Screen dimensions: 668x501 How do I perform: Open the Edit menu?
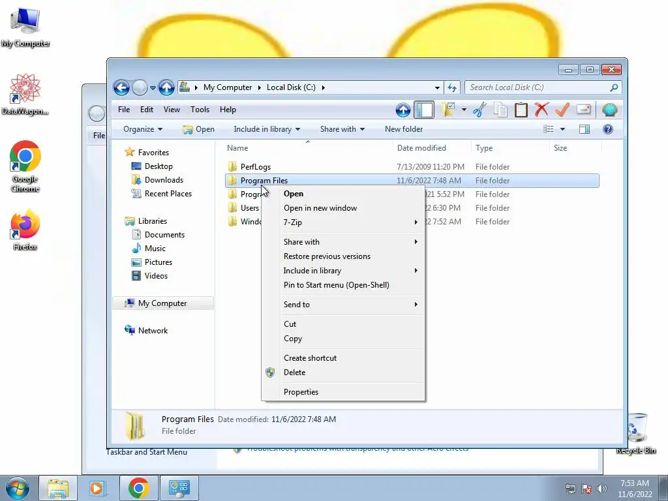pos(147,110)
